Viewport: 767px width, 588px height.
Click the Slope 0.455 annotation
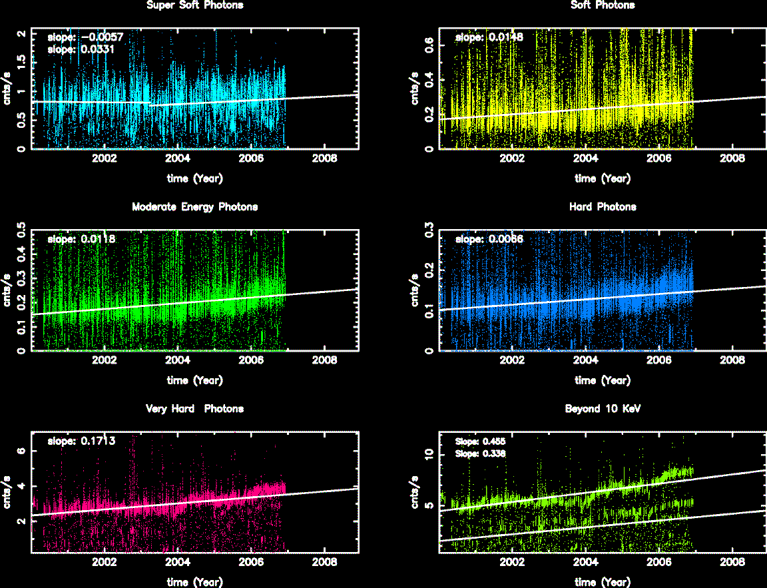(x=480, y=441)
